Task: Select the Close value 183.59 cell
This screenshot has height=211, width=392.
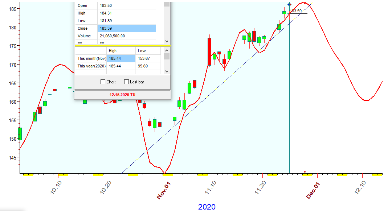Action: (x=126, y=28)
